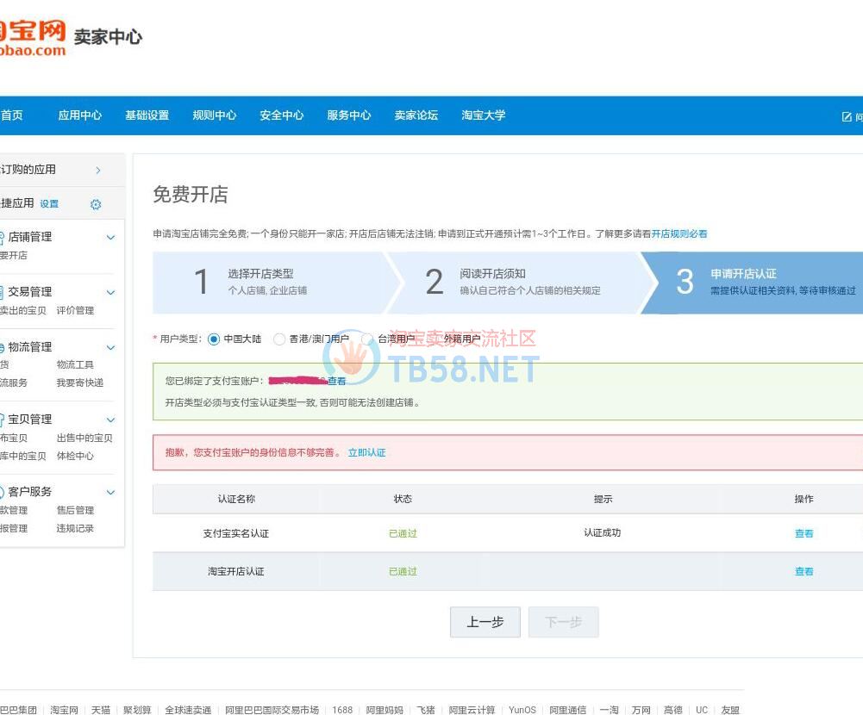863x715 pixels.
Task: Click 卖家中心 header title
Action: (108, 37)
